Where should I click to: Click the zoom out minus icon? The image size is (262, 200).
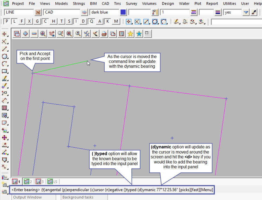[x=34, y=34]
